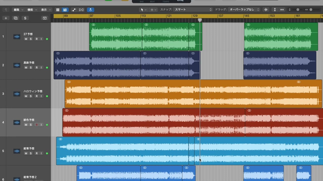The image size is (323, 181).
Task: Click the vertical auto-zoom icon
Action: [275, 10]
